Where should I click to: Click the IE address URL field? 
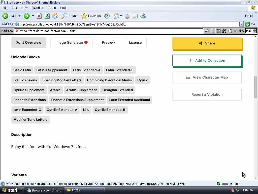pos(127,25)
